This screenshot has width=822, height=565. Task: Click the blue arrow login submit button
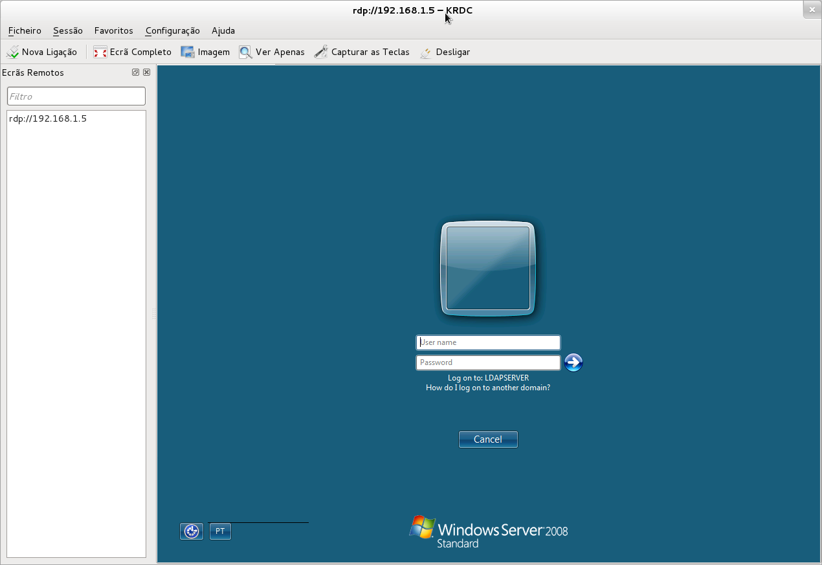573,362
